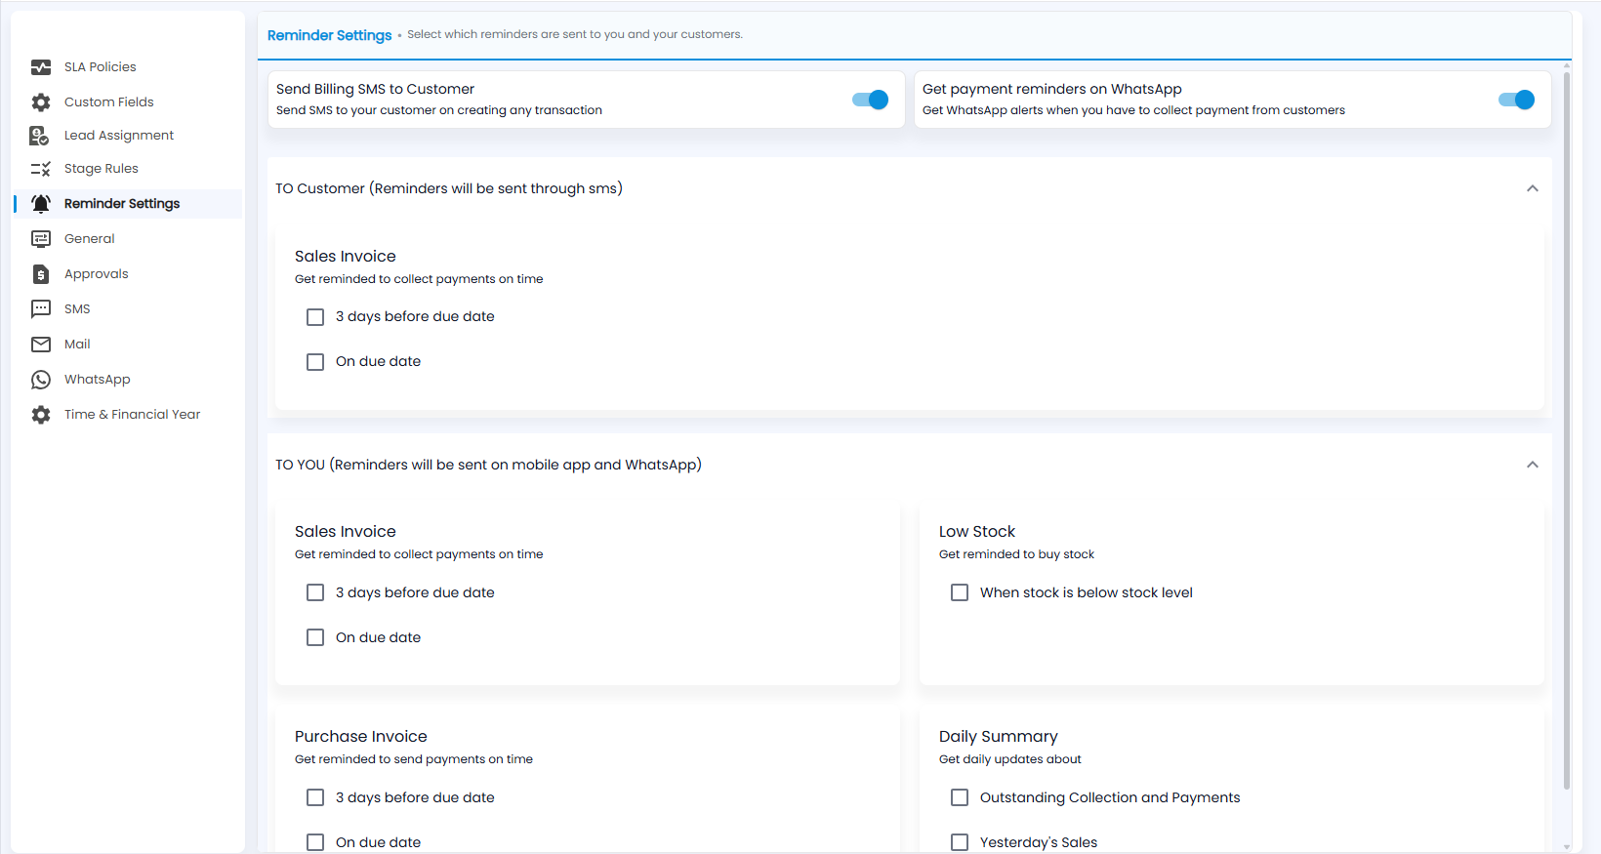Check When stock is below stock level

coord(960,592)
